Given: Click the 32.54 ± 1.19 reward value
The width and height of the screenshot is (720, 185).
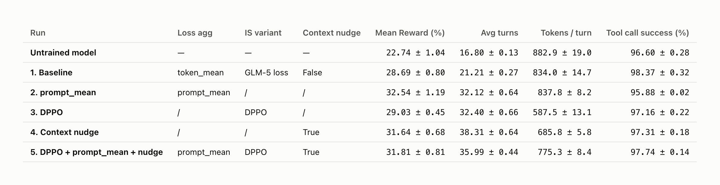Looking at the screenshot, I should (x=415, y=92).
